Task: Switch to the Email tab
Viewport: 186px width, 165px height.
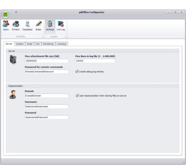Action: pos(30,44)
